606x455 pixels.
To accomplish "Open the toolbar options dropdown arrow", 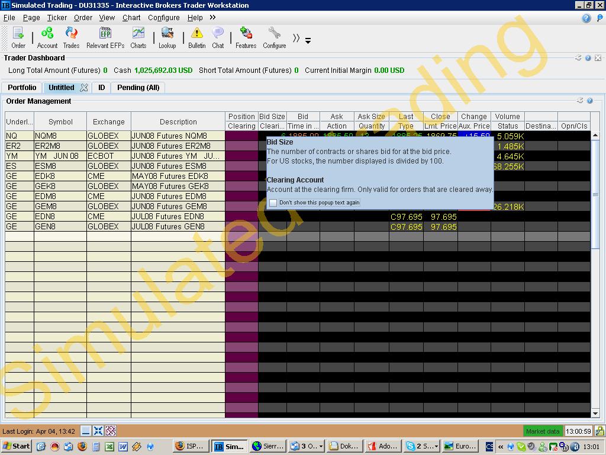I will pyautogui.click(x=308, y=41).
